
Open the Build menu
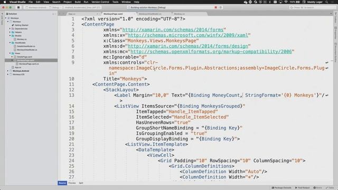pyautogui.click(x=78, y=2)
